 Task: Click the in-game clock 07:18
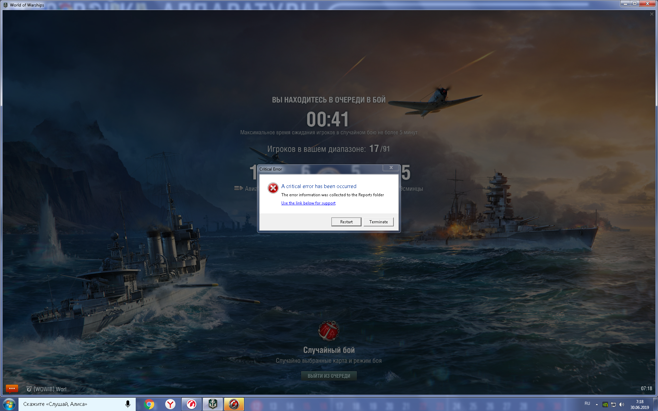[x=646, y=388]
